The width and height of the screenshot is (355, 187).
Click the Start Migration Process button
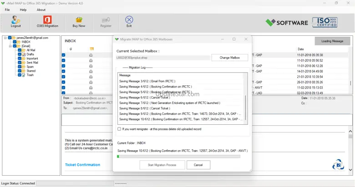click(162, 165)
